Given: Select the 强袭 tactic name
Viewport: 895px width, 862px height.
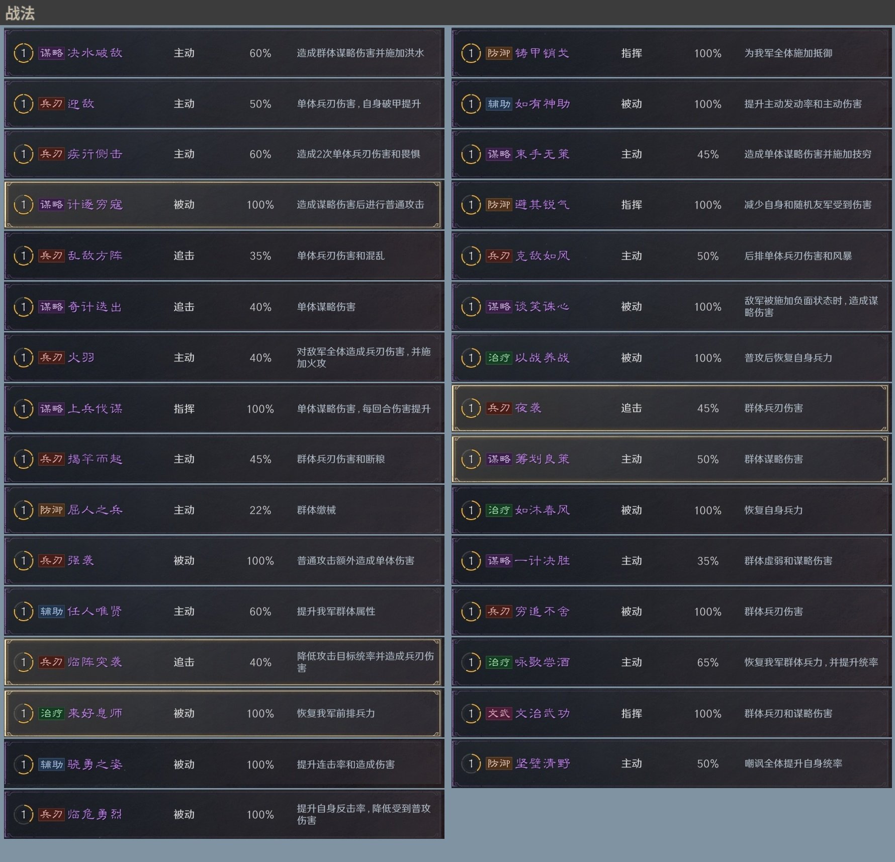Looking at the screenshot, I should point(81,561).
